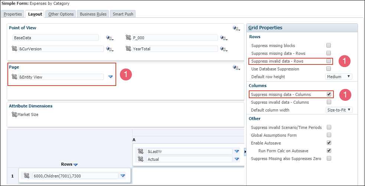Screen dimensions: 365x186
Task: Click the &Entity View input field
Action: pos(61,77)
